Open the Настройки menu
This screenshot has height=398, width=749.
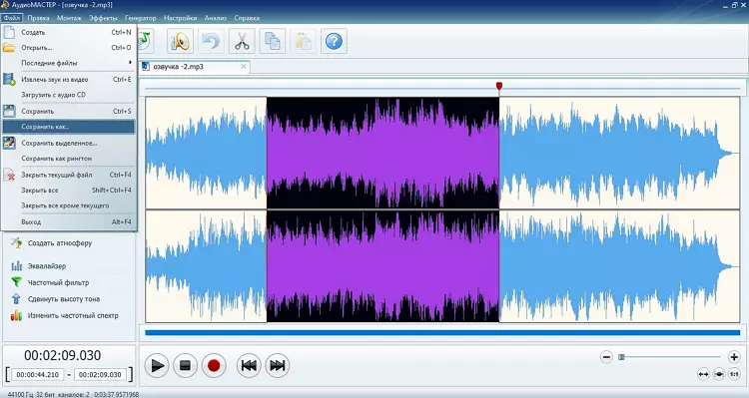tap(180, 18)
